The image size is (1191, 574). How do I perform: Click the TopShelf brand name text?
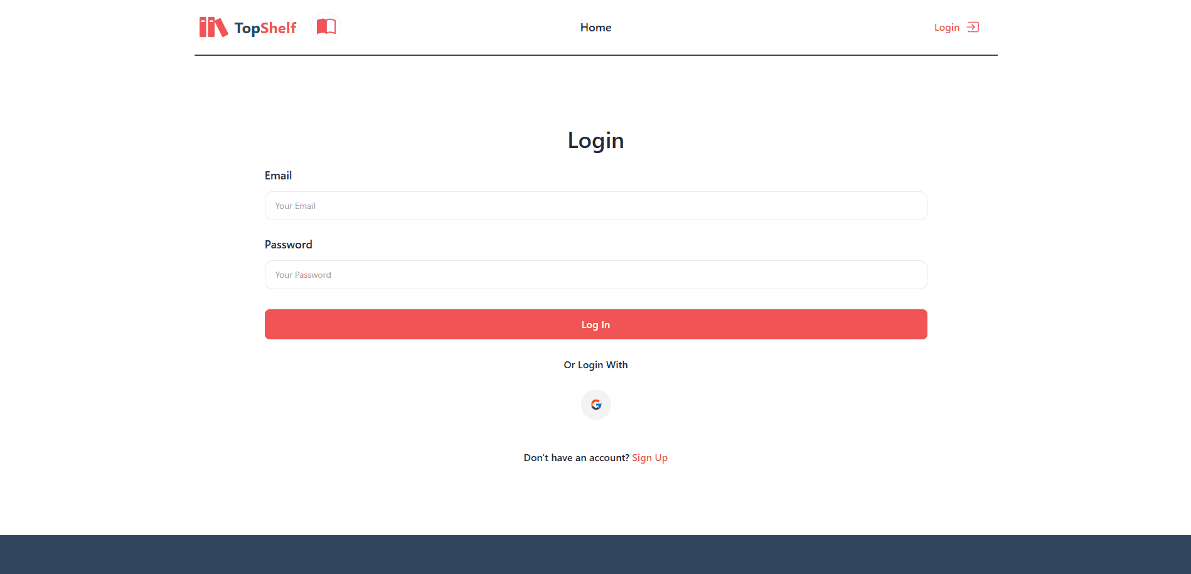tap(265, 28)
